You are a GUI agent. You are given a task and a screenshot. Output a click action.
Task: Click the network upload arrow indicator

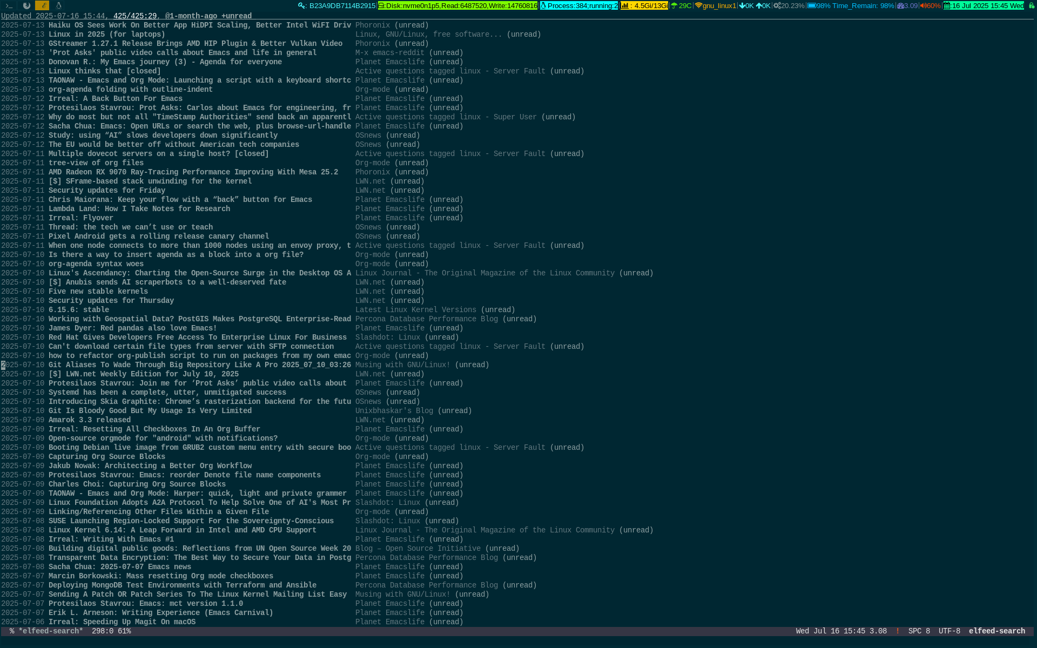click(x=763, y=5)
